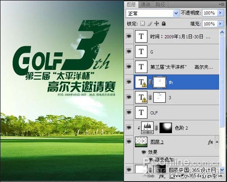
Task: Hide the 渐变叠加 effect
Action: click(151, 159)
